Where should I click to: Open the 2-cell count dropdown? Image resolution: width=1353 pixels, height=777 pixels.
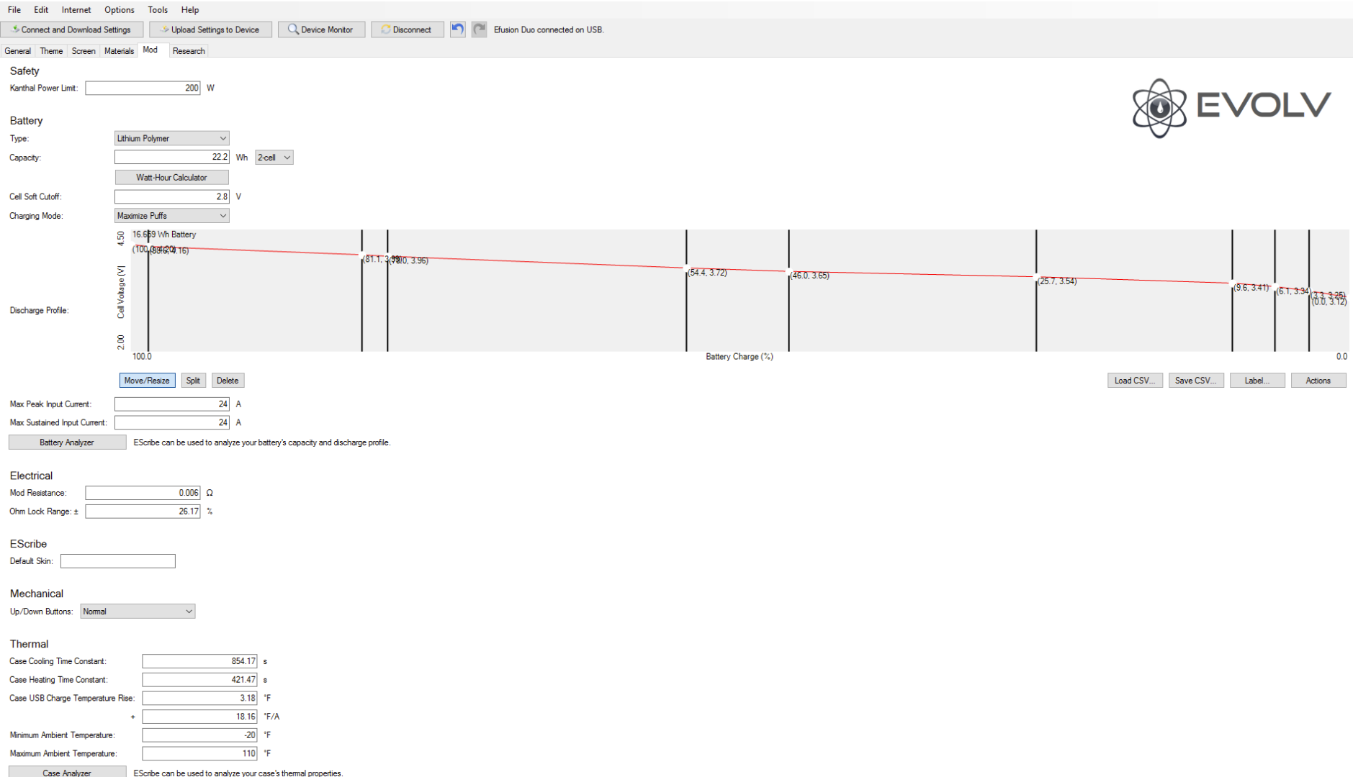(274, 158)
